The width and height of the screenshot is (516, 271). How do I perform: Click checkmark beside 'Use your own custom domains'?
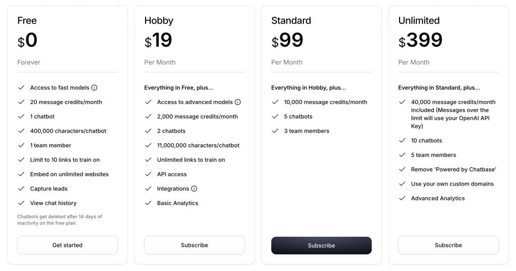click(x=402, y=184)
